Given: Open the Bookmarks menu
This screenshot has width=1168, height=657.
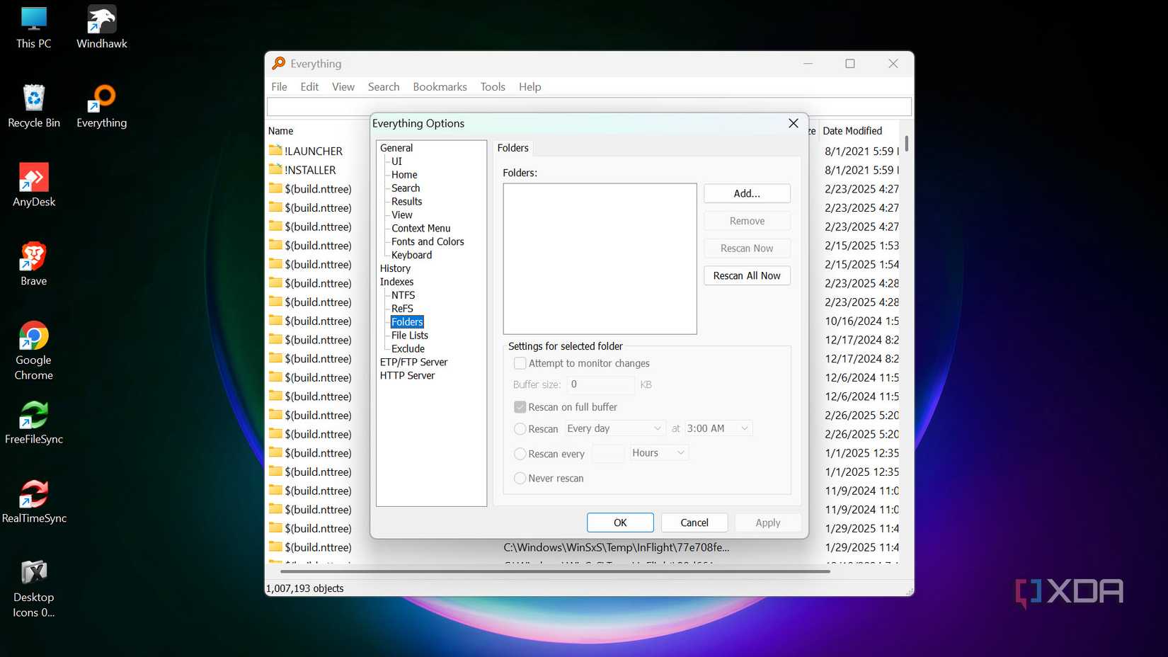Looking at the screenshot, I should coord(440,86).
